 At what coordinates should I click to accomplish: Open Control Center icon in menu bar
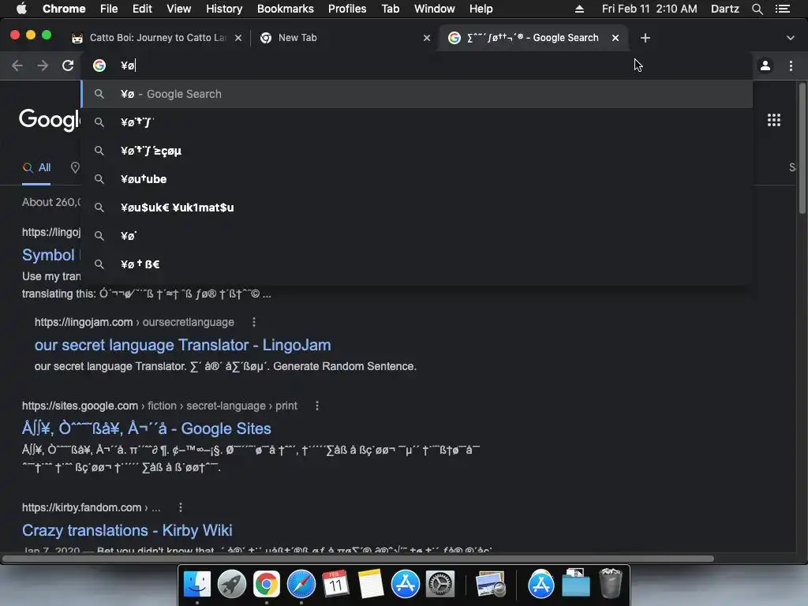coord(783,9)
